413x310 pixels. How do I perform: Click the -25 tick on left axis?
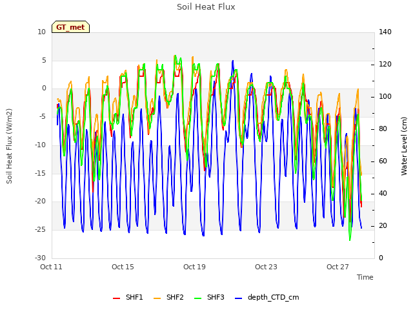[40, 230]
